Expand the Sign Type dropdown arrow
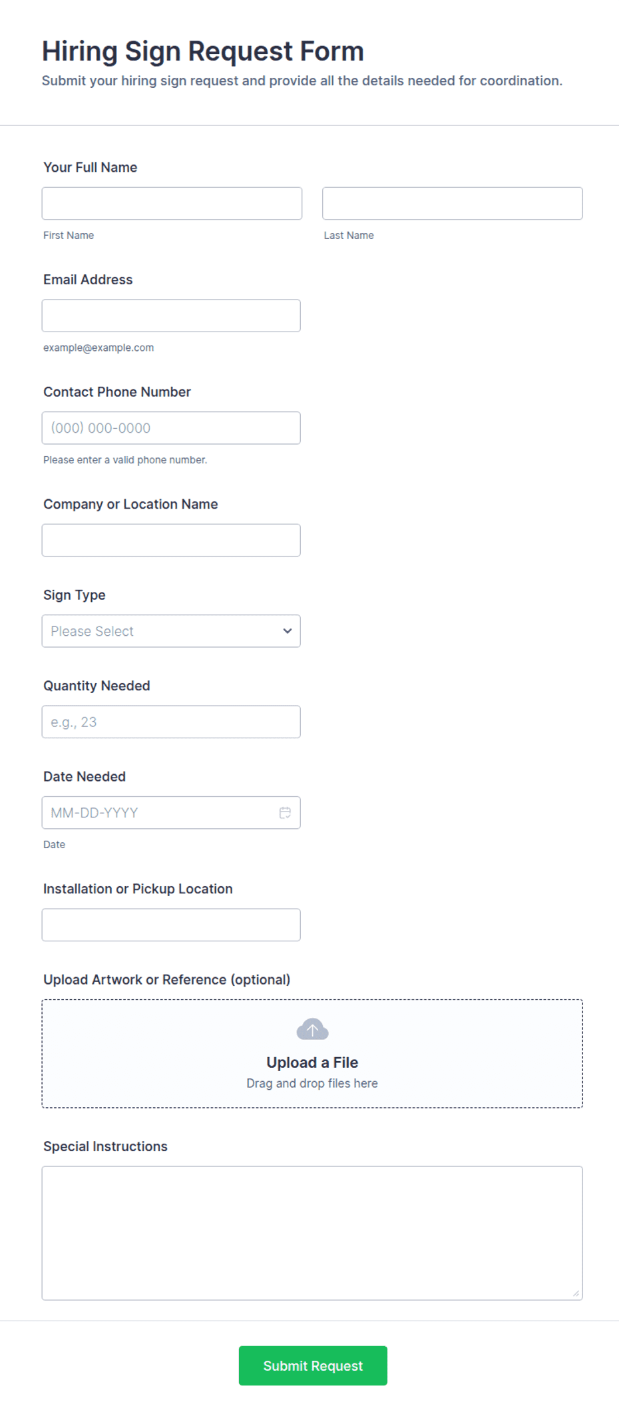Image resolution: width=619 pixels, height=1418 pixels. [288, 631]
